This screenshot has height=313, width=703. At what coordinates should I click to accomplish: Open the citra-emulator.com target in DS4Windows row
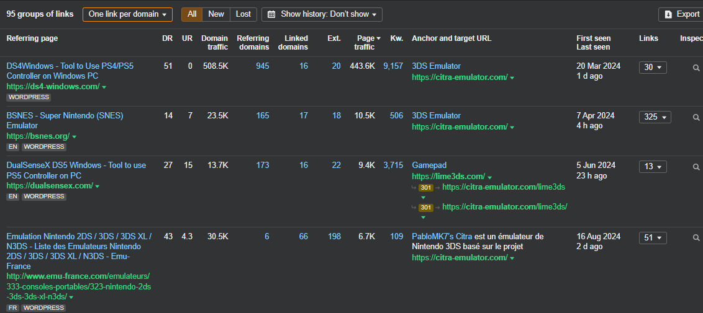[x=460, y=77]
